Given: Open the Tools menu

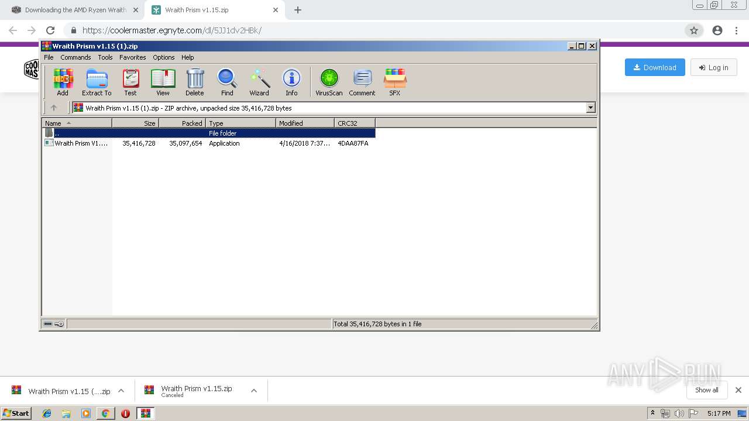Looking at the screenshot, I should pyautogui.click(x=105, y=57).
